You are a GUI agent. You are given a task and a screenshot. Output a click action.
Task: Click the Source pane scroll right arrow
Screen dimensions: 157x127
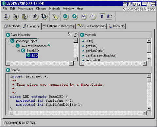tap(145, 113)
